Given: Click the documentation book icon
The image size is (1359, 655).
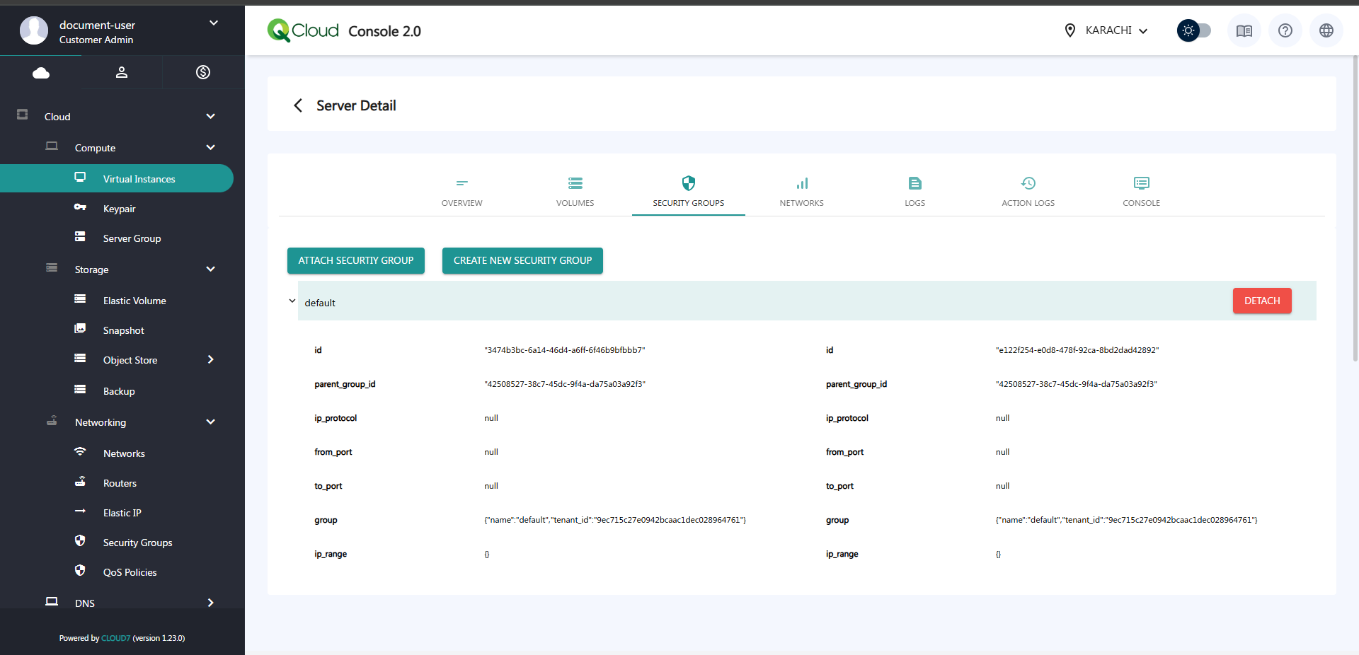Looking at the screenshot, I should [1244, 30].
